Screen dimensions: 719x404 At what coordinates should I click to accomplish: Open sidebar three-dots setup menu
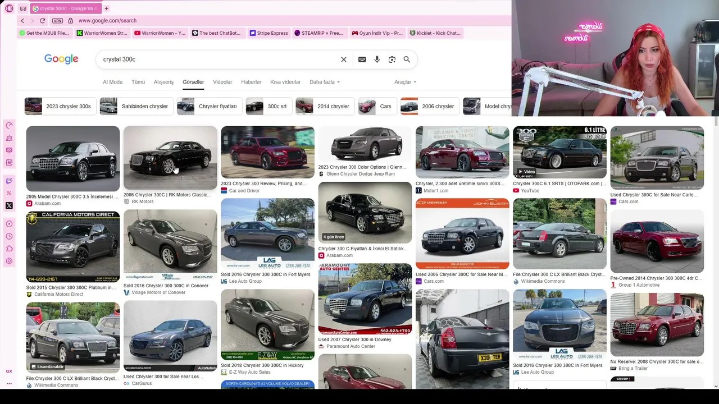(9, 384)
